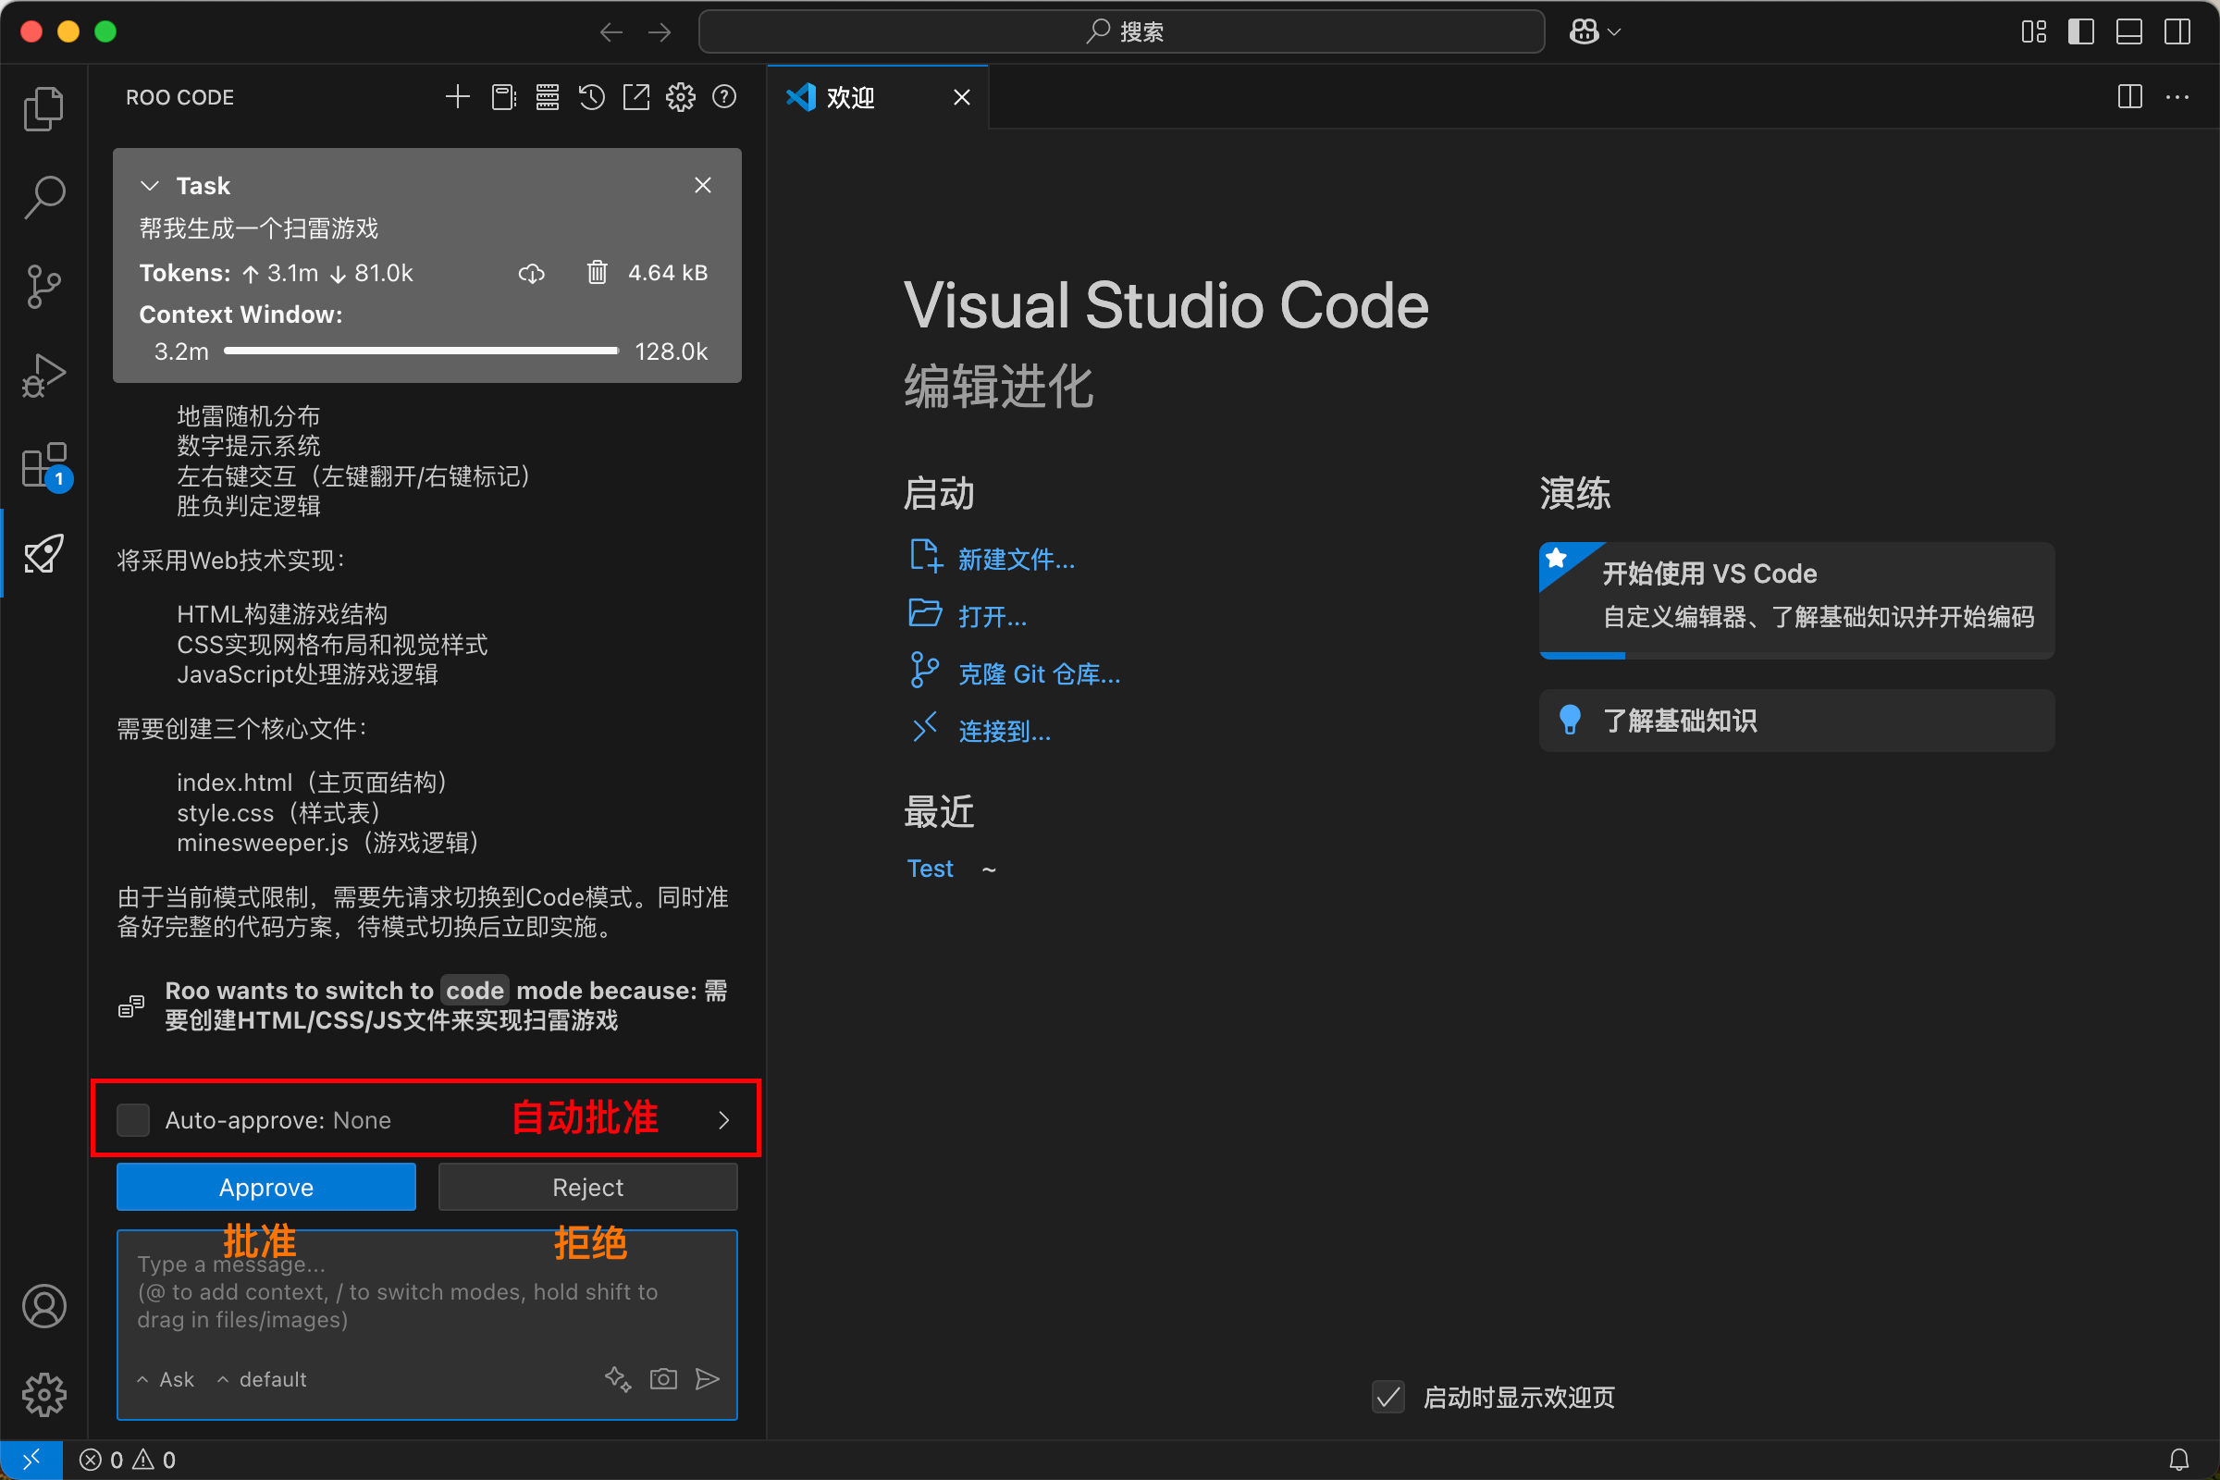Check the Auto-approve checkbox
Viewport: 2220px width, 1480px height.
133,1119
